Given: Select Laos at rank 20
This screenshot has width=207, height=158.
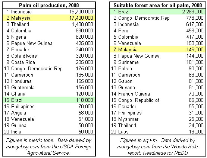Looking at the screenshot, I should coord(123,132).
